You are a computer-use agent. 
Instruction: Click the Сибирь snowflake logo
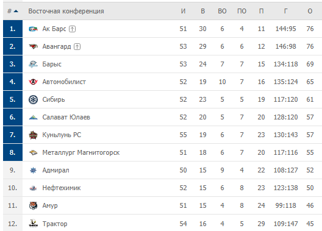pyautogui.click(x=33, y=100)
